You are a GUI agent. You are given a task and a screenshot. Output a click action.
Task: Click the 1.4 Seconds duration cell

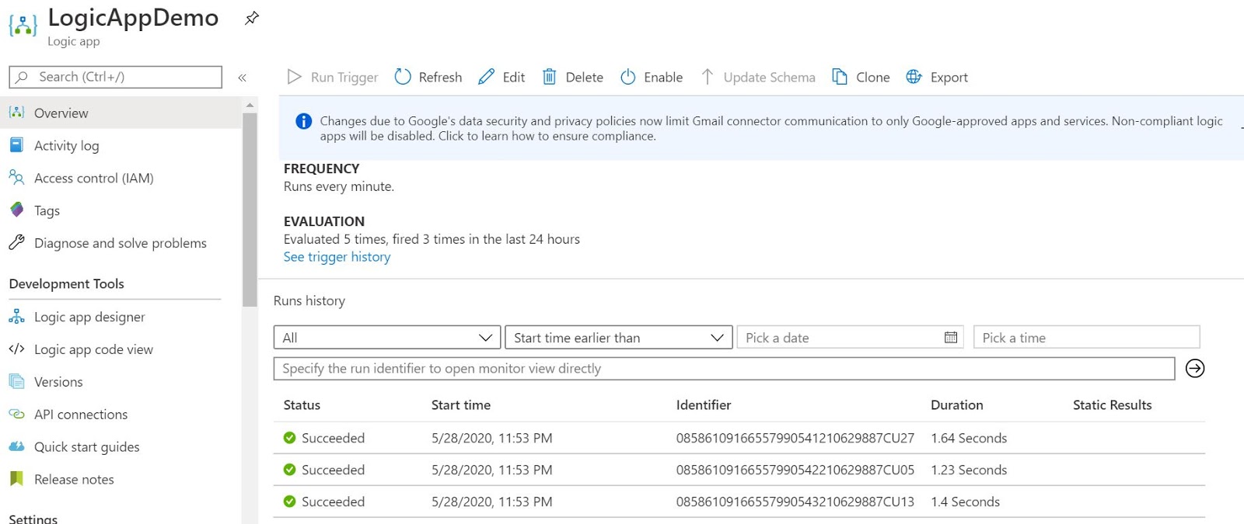pyautogui.click(x=965, y=501)
